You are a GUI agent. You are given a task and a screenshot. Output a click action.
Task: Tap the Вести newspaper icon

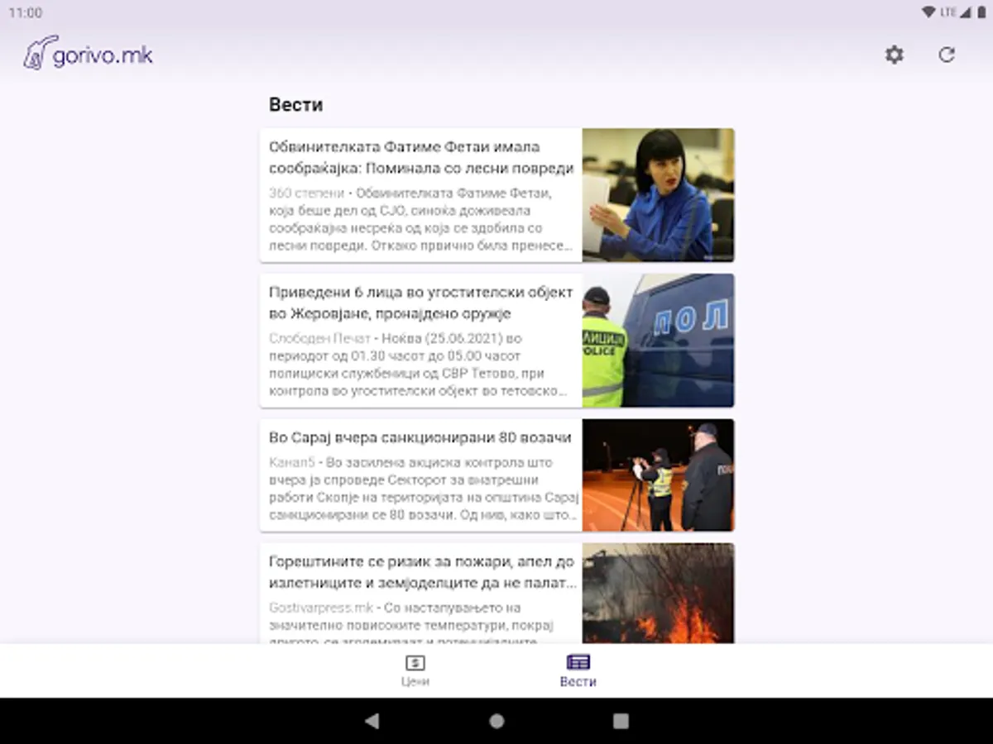click(578, 662)
